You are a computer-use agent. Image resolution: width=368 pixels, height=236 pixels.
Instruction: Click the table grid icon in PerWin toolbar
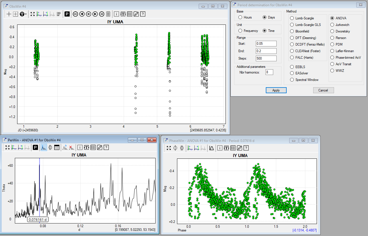tap(57, 147)
